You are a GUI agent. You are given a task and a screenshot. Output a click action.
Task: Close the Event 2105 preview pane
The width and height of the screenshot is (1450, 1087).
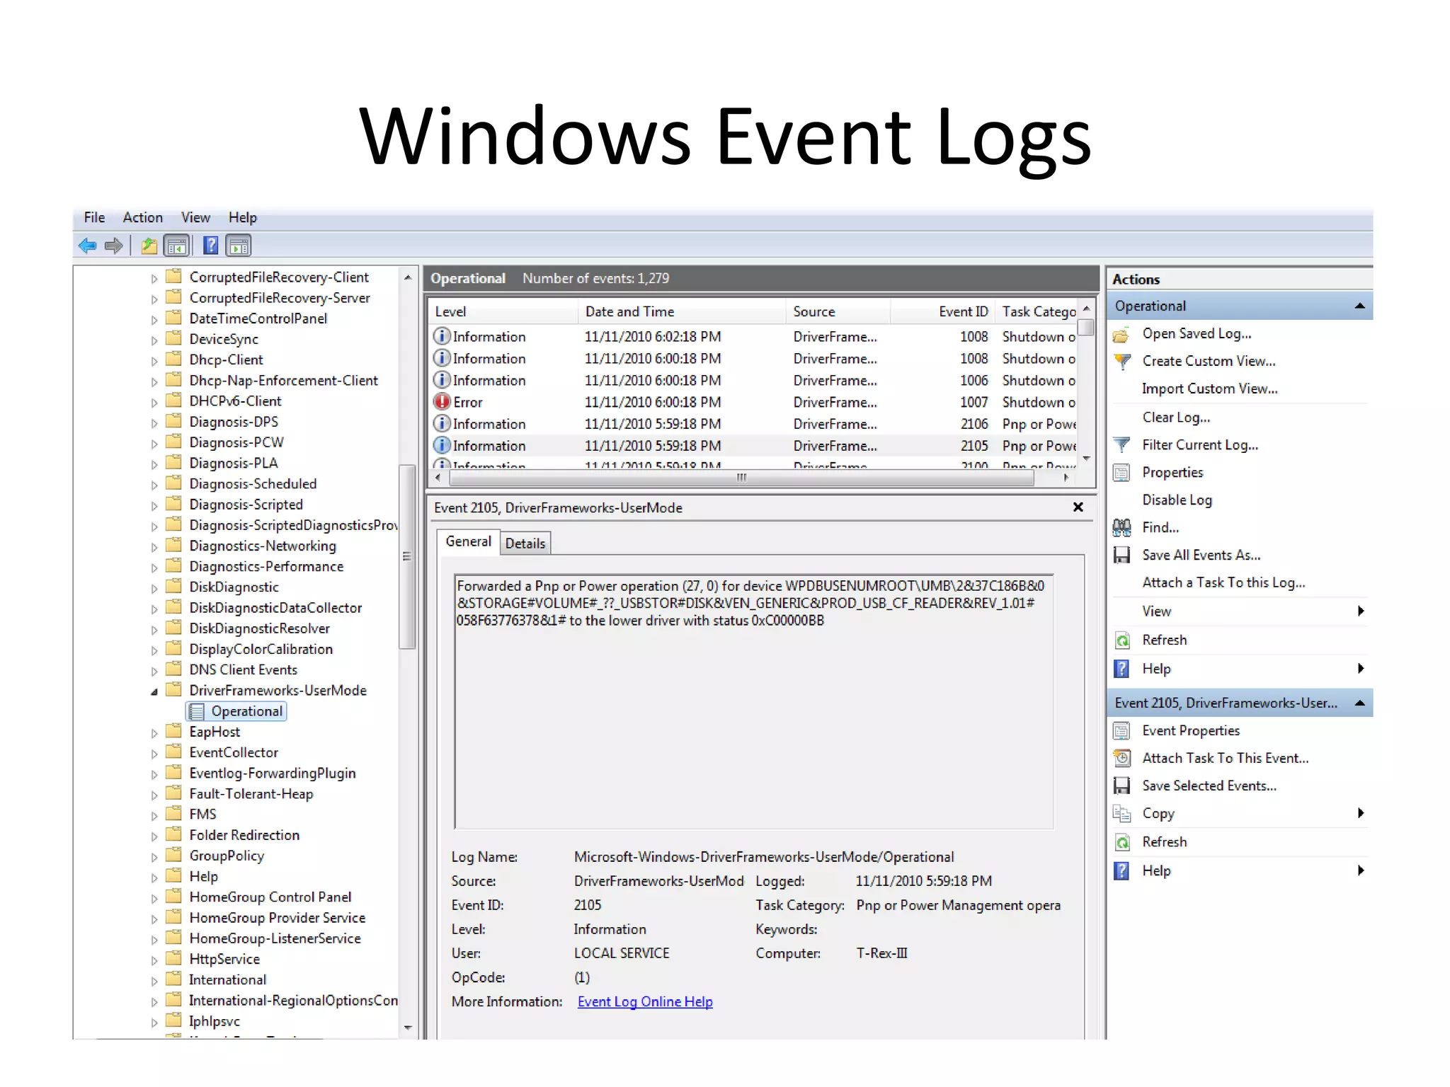point(1078,507)
